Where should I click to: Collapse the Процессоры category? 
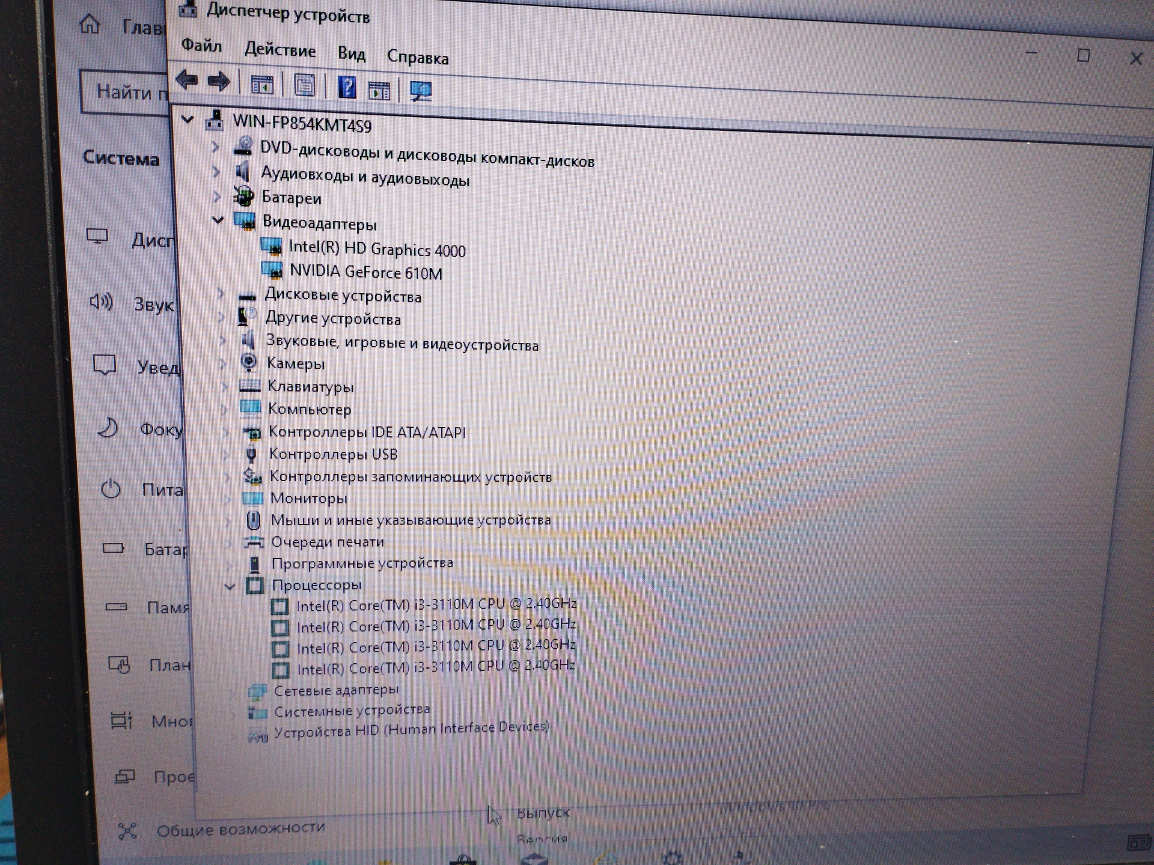[230, 586]
